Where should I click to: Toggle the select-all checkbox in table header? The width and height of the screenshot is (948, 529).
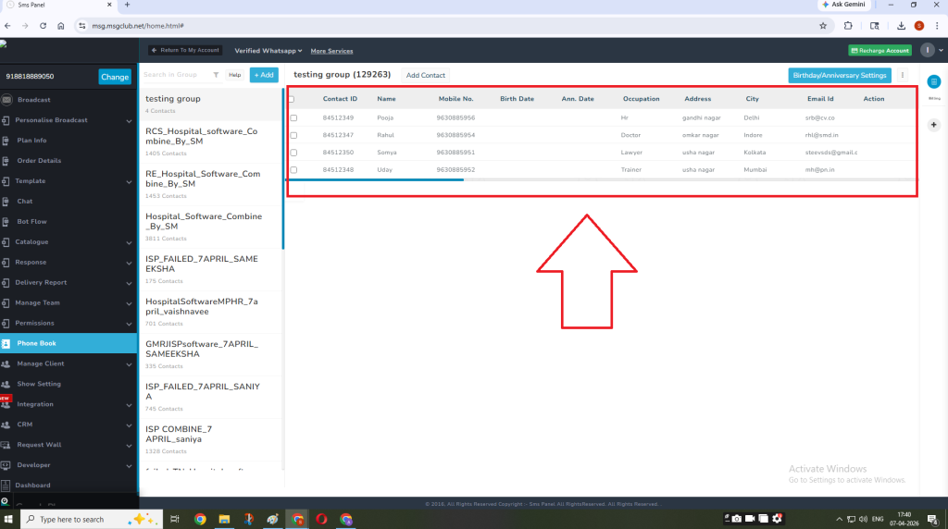(x=291, y=99)
